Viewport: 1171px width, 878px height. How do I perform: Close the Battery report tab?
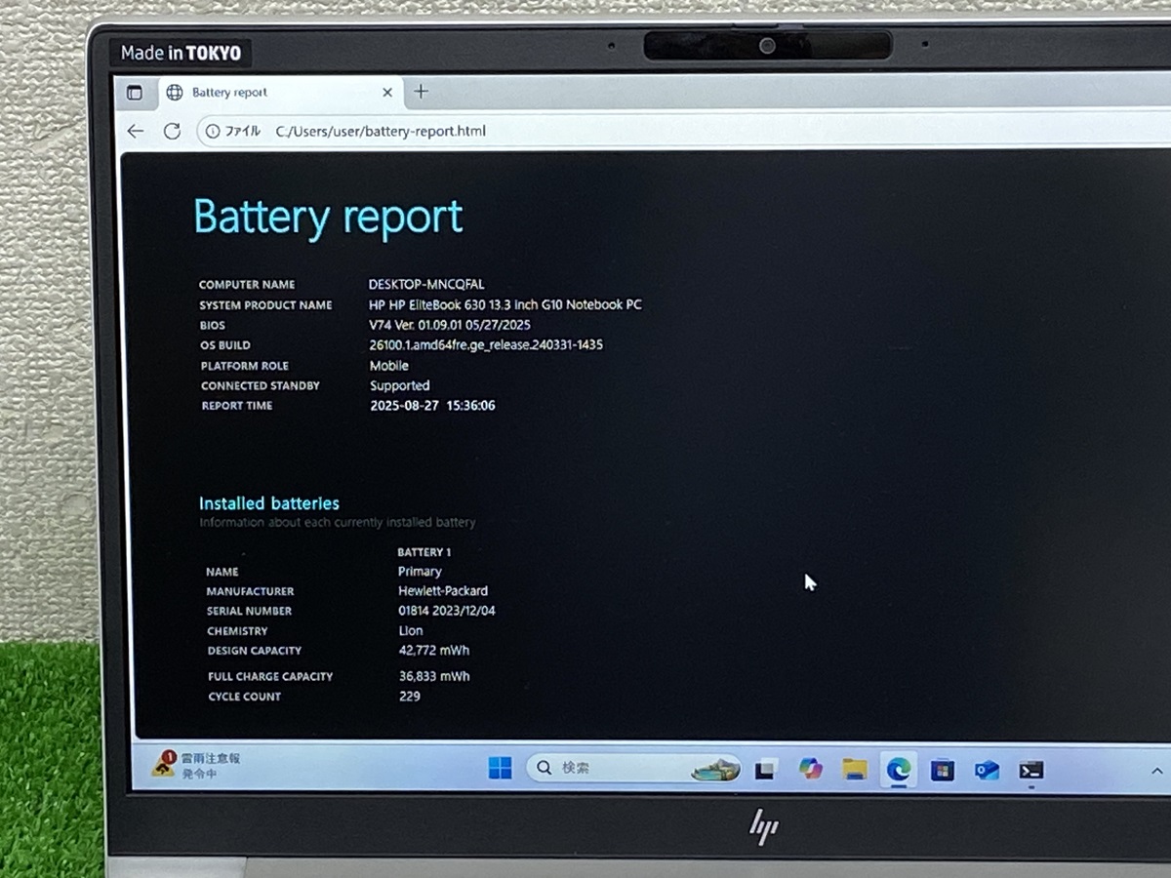(x=387, y=93)
